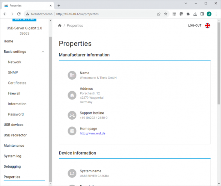This screenshot has width=221, height=186.
Task: Toggle the browser side panel icon
Action: [x=202, y=14]
